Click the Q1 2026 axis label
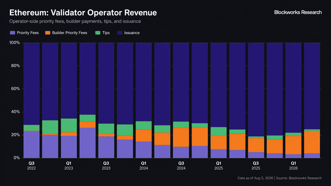Viewport: 331px width, 186px height. point(293,166)
